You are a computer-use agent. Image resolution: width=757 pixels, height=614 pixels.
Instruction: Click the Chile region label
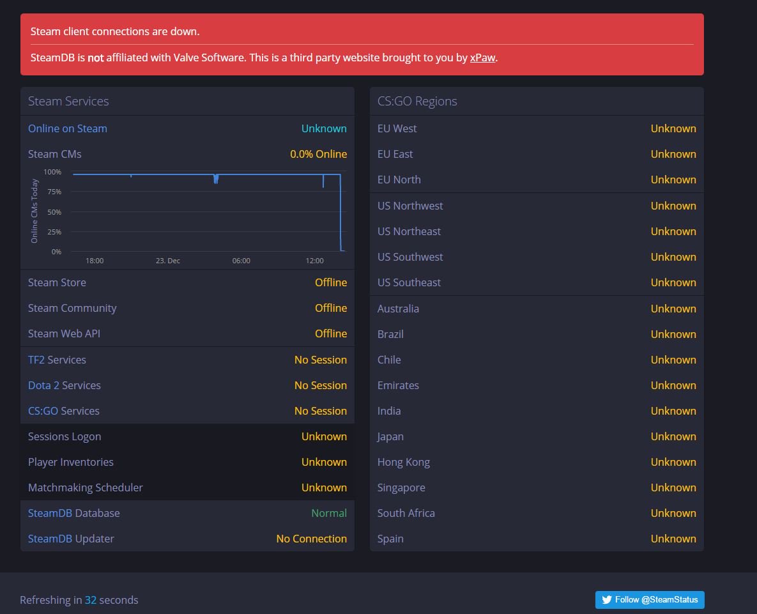point(389,360)
